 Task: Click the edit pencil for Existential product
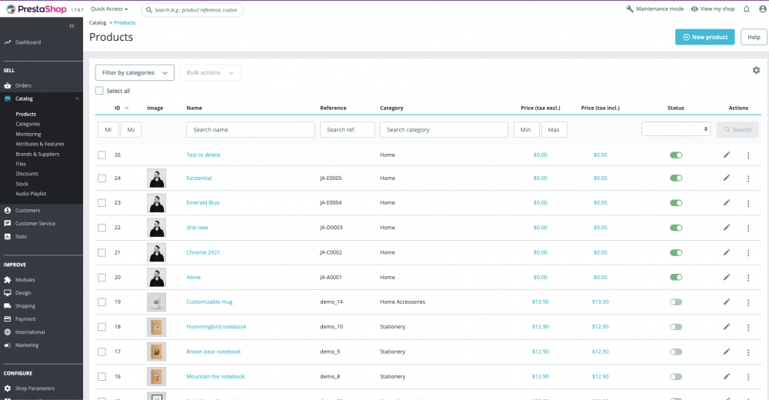pos(727,178)
